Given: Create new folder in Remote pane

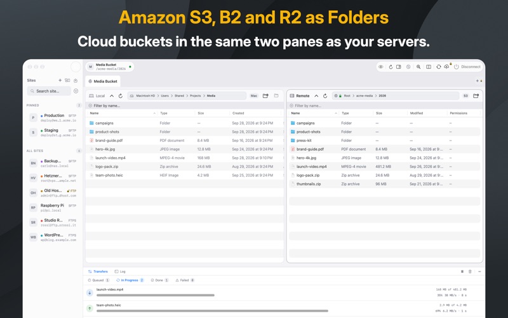Looking at the screenshot, I should (x=476, y=96).
